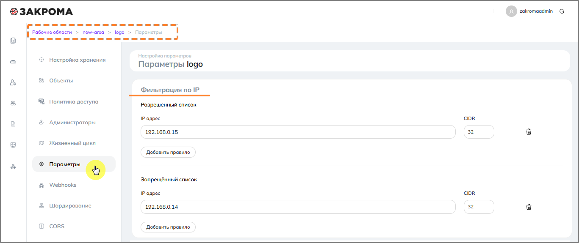Delete the 192.168.0.14 denied list rule
The height and width of the screenshot is (243, 579).
[x=529, y=207]
